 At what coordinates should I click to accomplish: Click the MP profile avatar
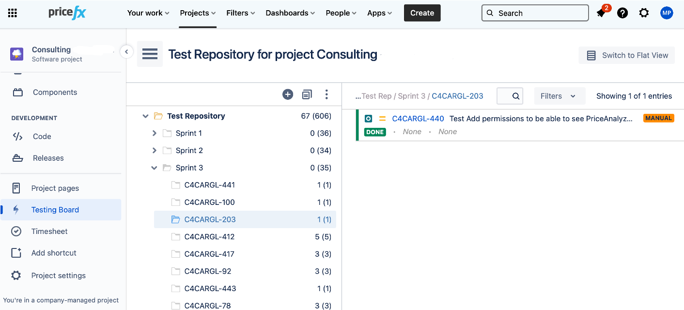[x=667, y=13]
